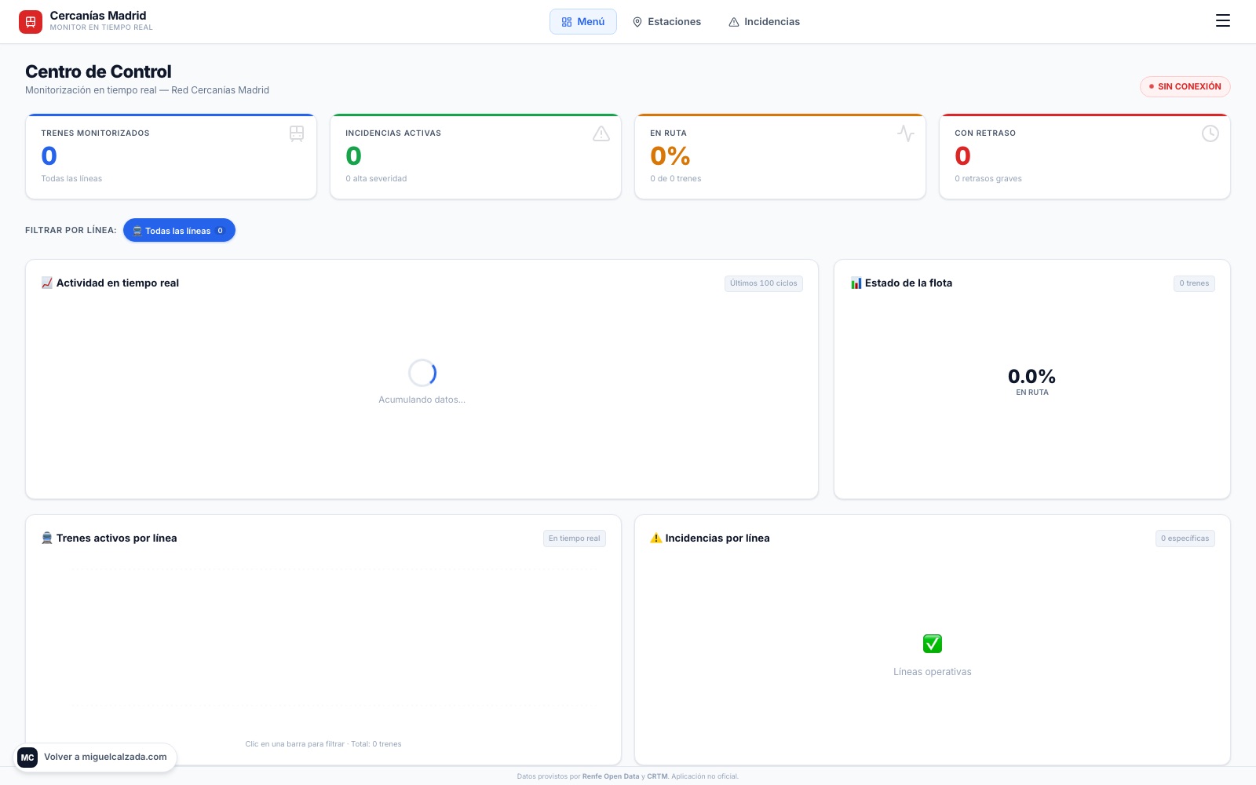This screenshot has width=1256, height=785.
Task: Click the '0 retrasos graves' text
Action: pyautogui.click(x=988, y=179)
